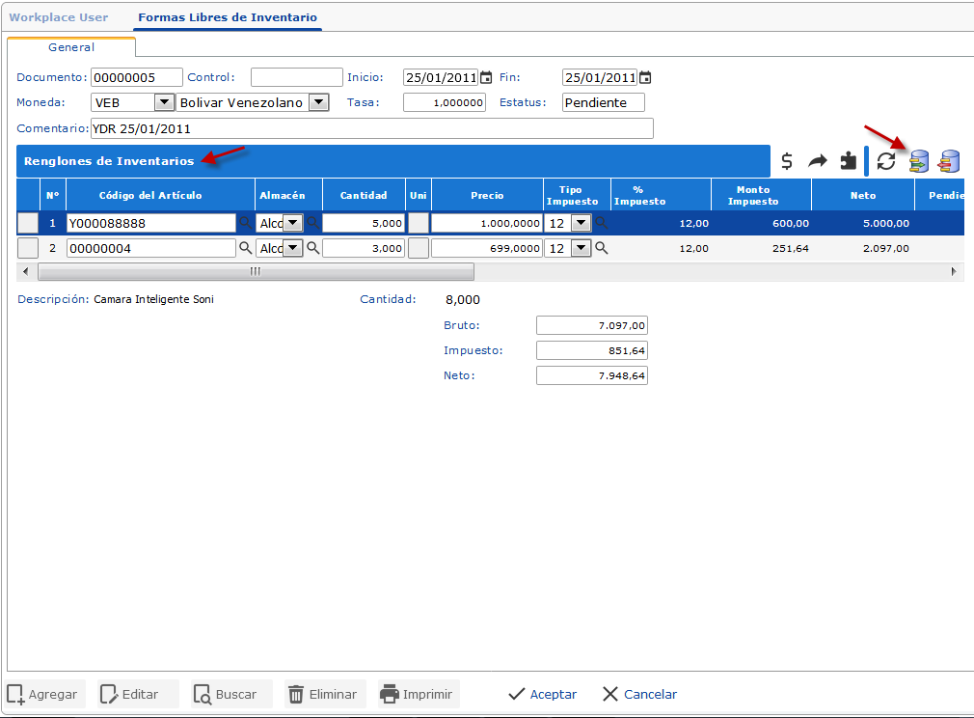Open calendar picker next to Fin date
This screenshot has height=718, width=974.
tap(645, 78)
